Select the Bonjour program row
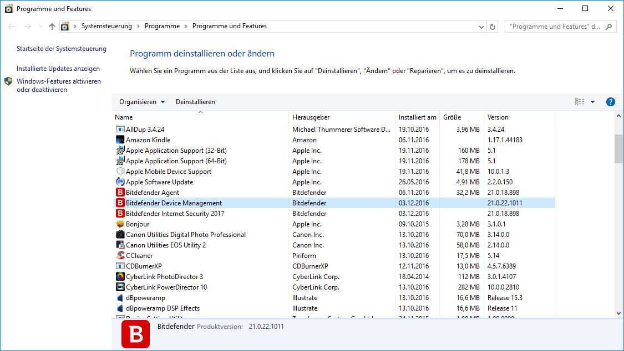The image size is (624, 351). [334, 224]
